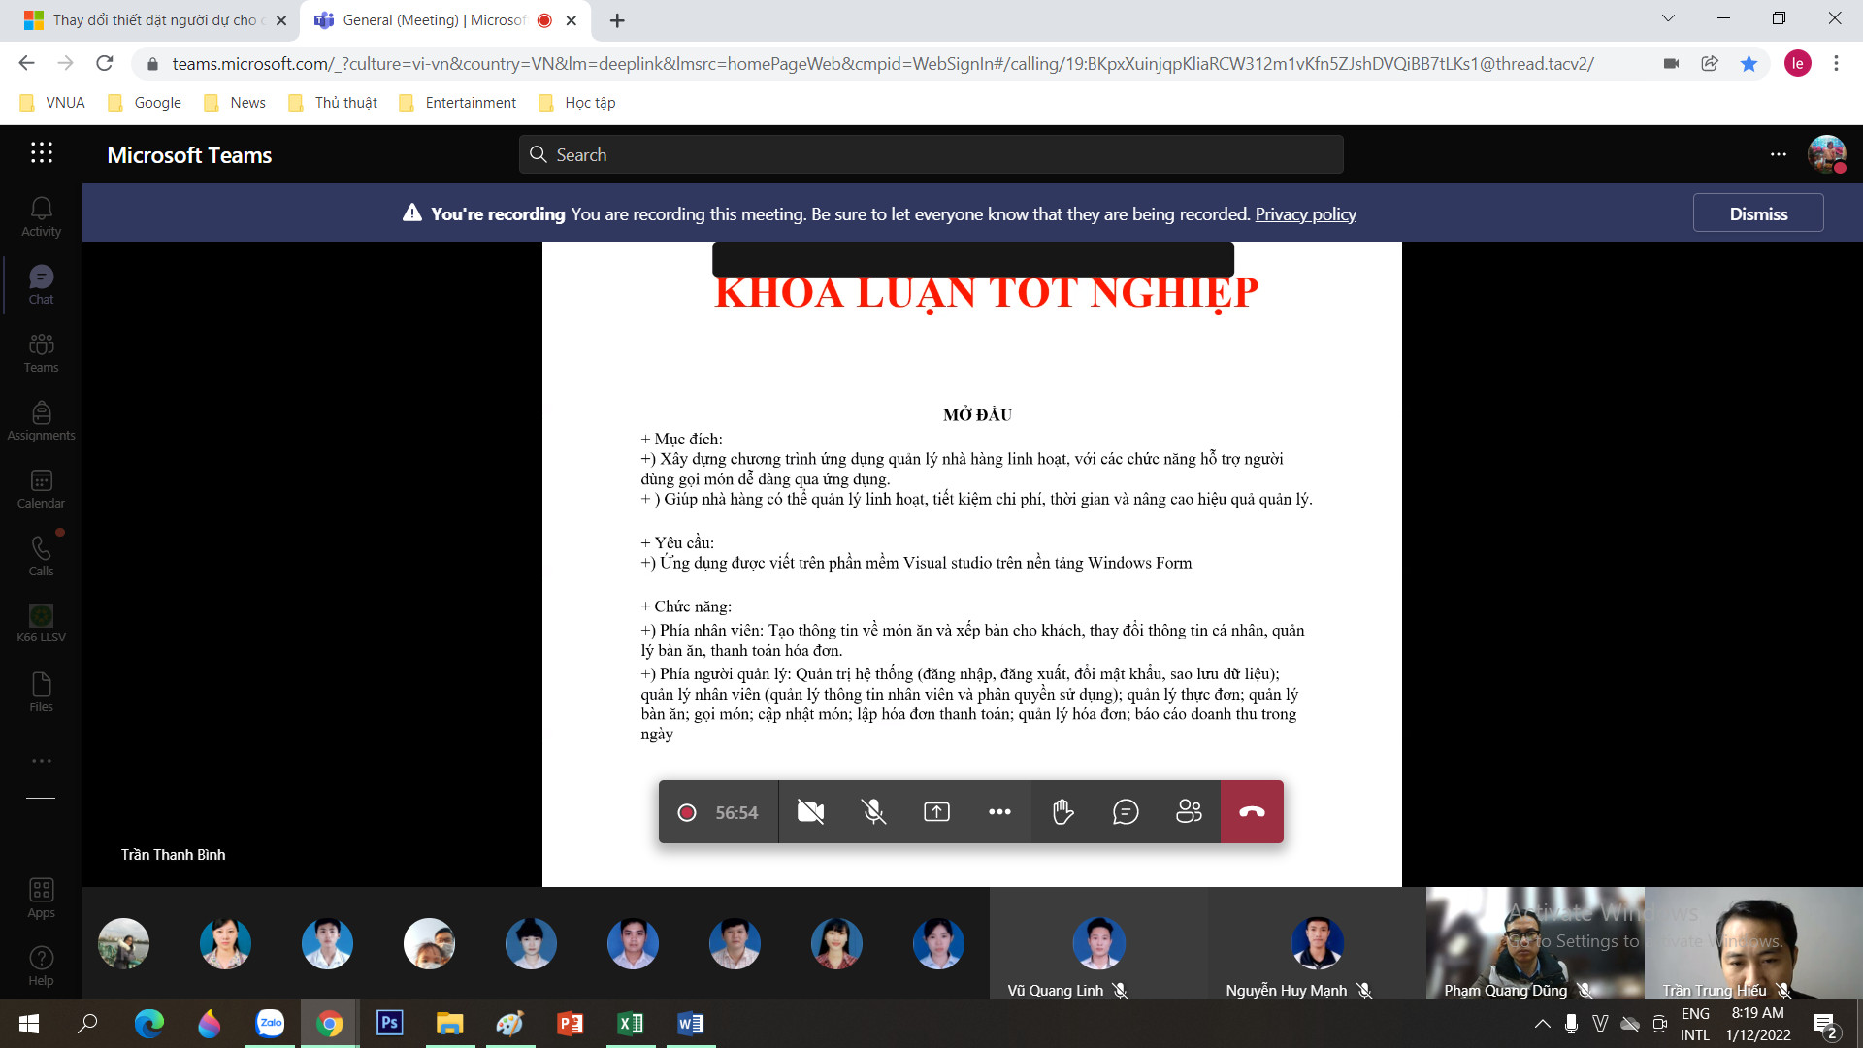Raise your hand in the meeting
The image size is (1863, 1048).
[1062, 812]
